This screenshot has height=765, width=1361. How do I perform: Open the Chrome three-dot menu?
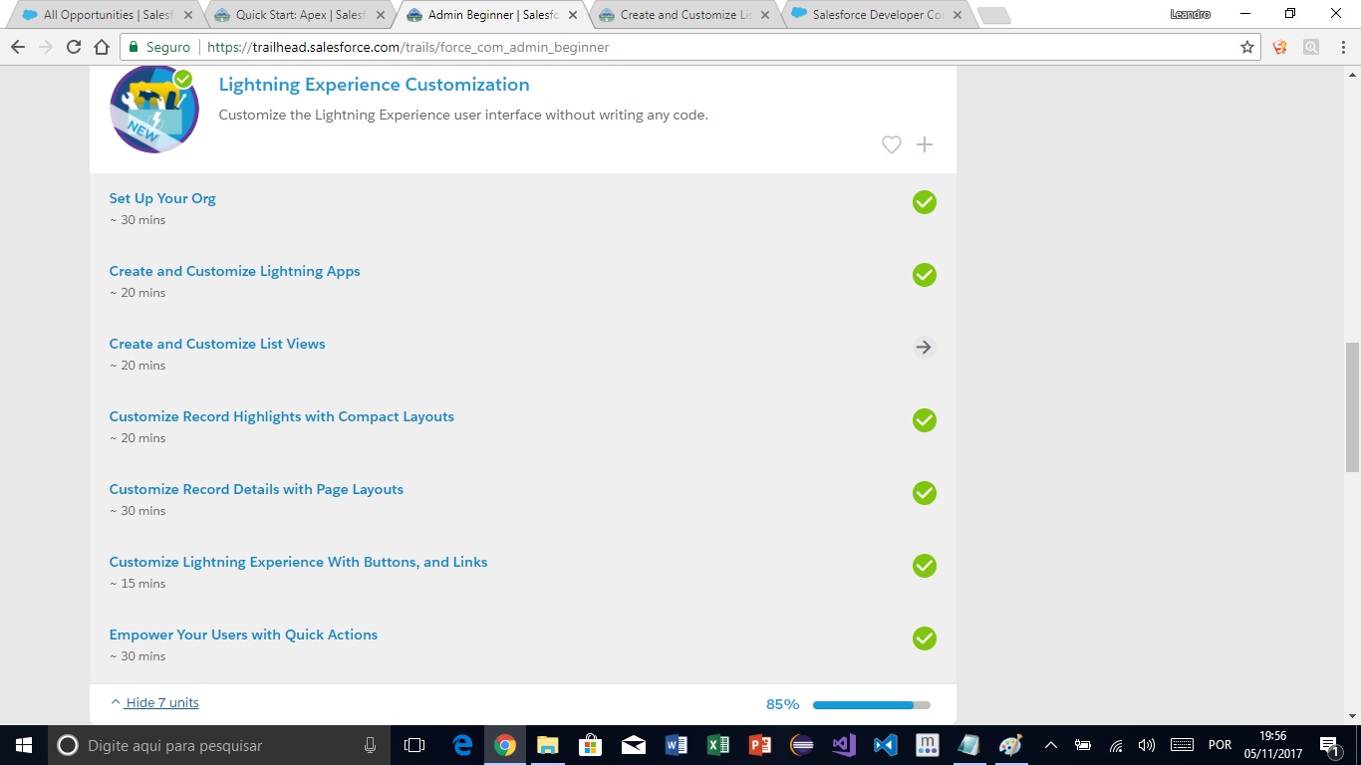click(x=1341, y=47)
